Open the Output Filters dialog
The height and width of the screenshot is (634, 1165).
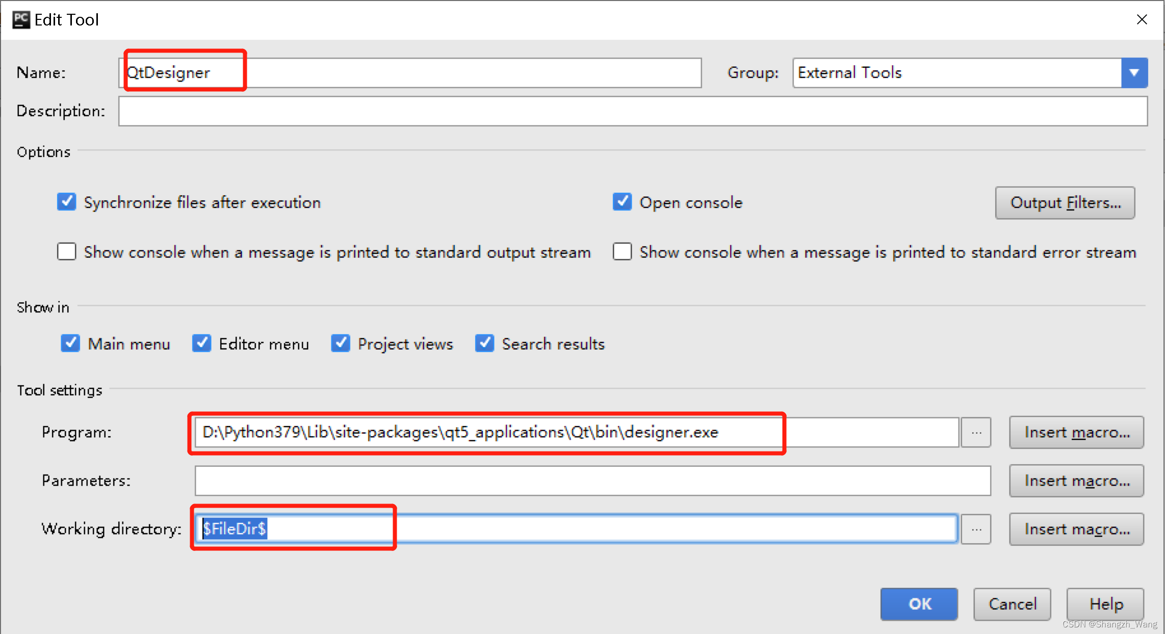[1065, 203]
